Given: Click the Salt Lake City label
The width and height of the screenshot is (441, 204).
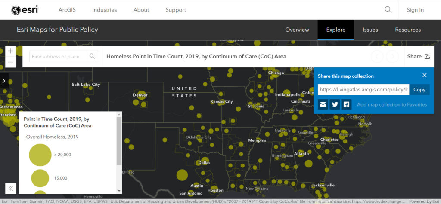Looking at the screenshot, I should [86, 85].
